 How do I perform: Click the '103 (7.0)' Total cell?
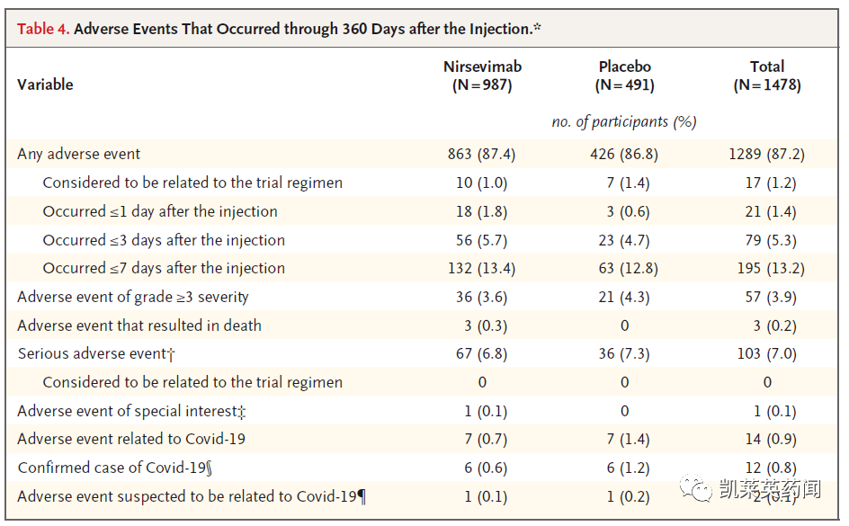tap(766, 353)
